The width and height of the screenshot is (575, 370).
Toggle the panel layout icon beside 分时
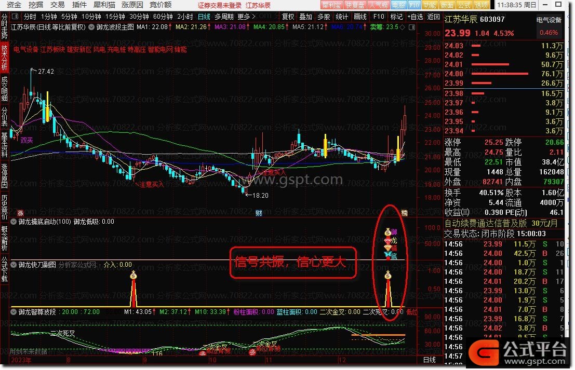click(x=15, y=17)
